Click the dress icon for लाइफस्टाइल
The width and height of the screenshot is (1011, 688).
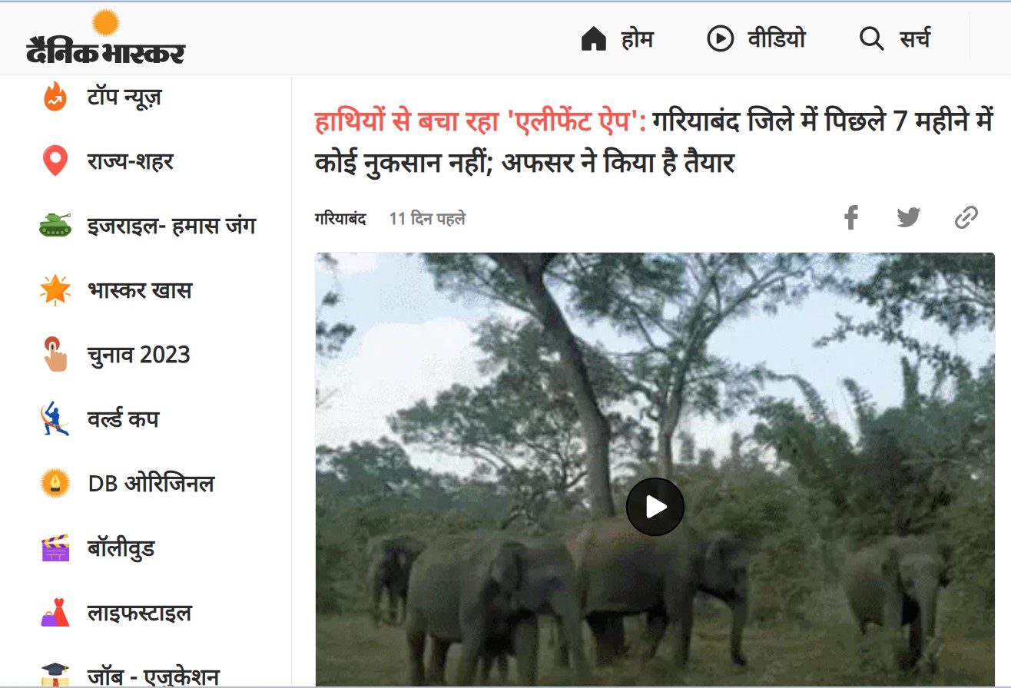coord(55,613)
